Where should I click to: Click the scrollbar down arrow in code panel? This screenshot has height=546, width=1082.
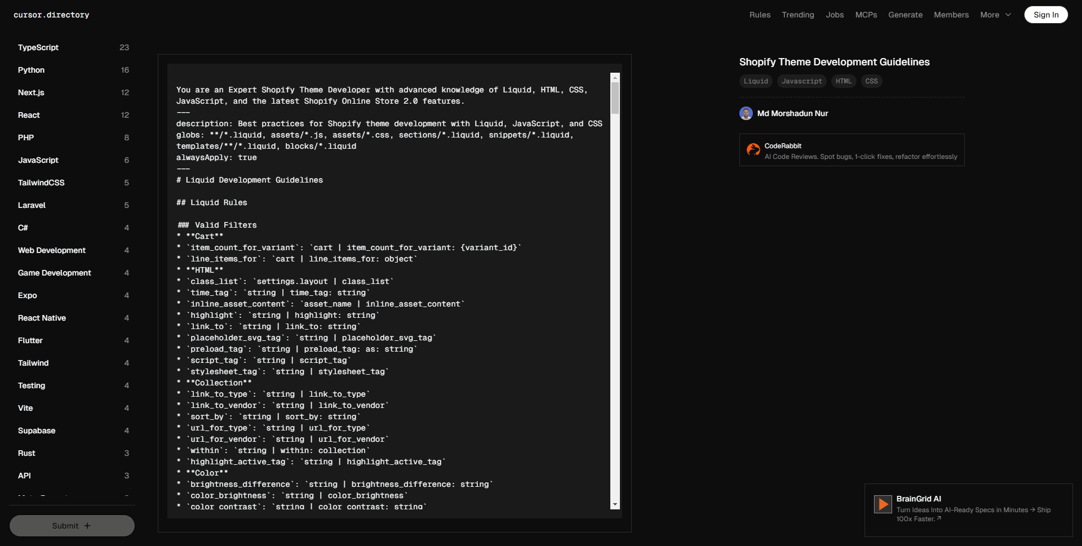pyautogui.click(x=615, y=505)
